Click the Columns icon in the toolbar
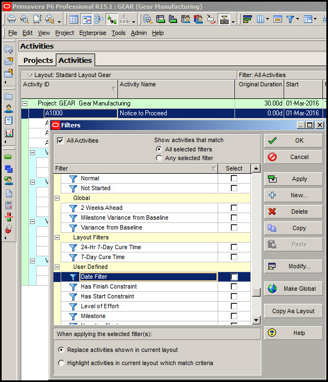Viewport: 328px width, 382px height. pyautogui.click(x=260, y=19)
